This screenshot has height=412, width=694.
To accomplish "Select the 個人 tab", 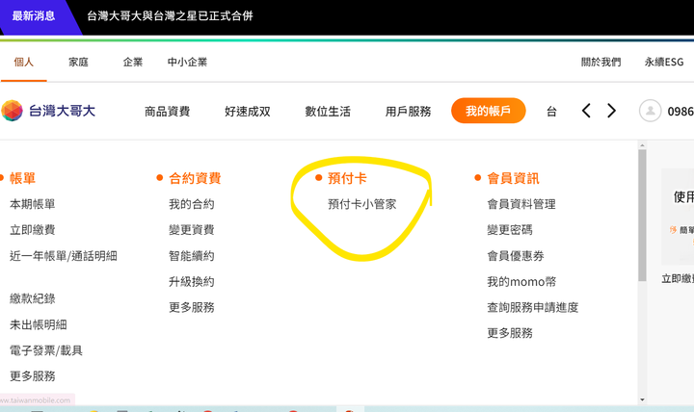I will click(x=24, y=62).
